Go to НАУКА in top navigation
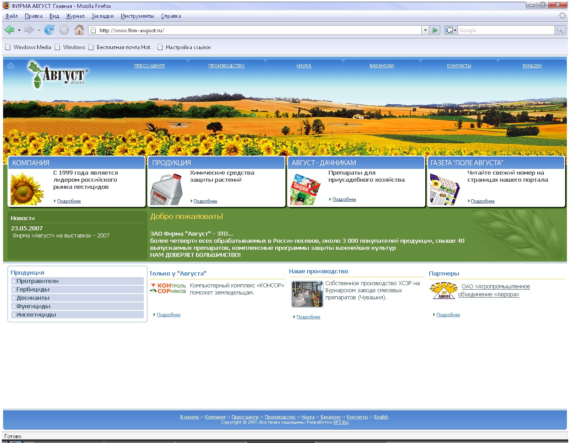 click(x=304, y=66)
